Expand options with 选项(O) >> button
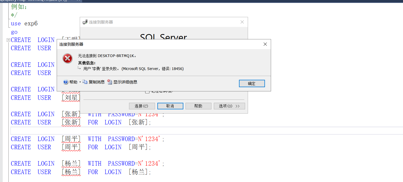Image resolution: width=403 pixels, height=182 pixels. pyautogui.click(x=229, y=106)
